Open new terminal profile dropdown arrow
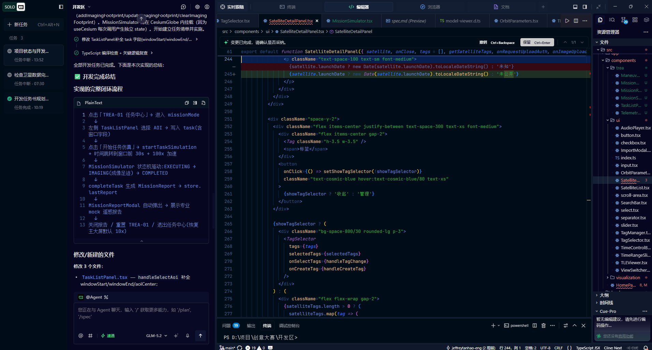Viewport: 652px width, 350px height. (x=499, y=325)
